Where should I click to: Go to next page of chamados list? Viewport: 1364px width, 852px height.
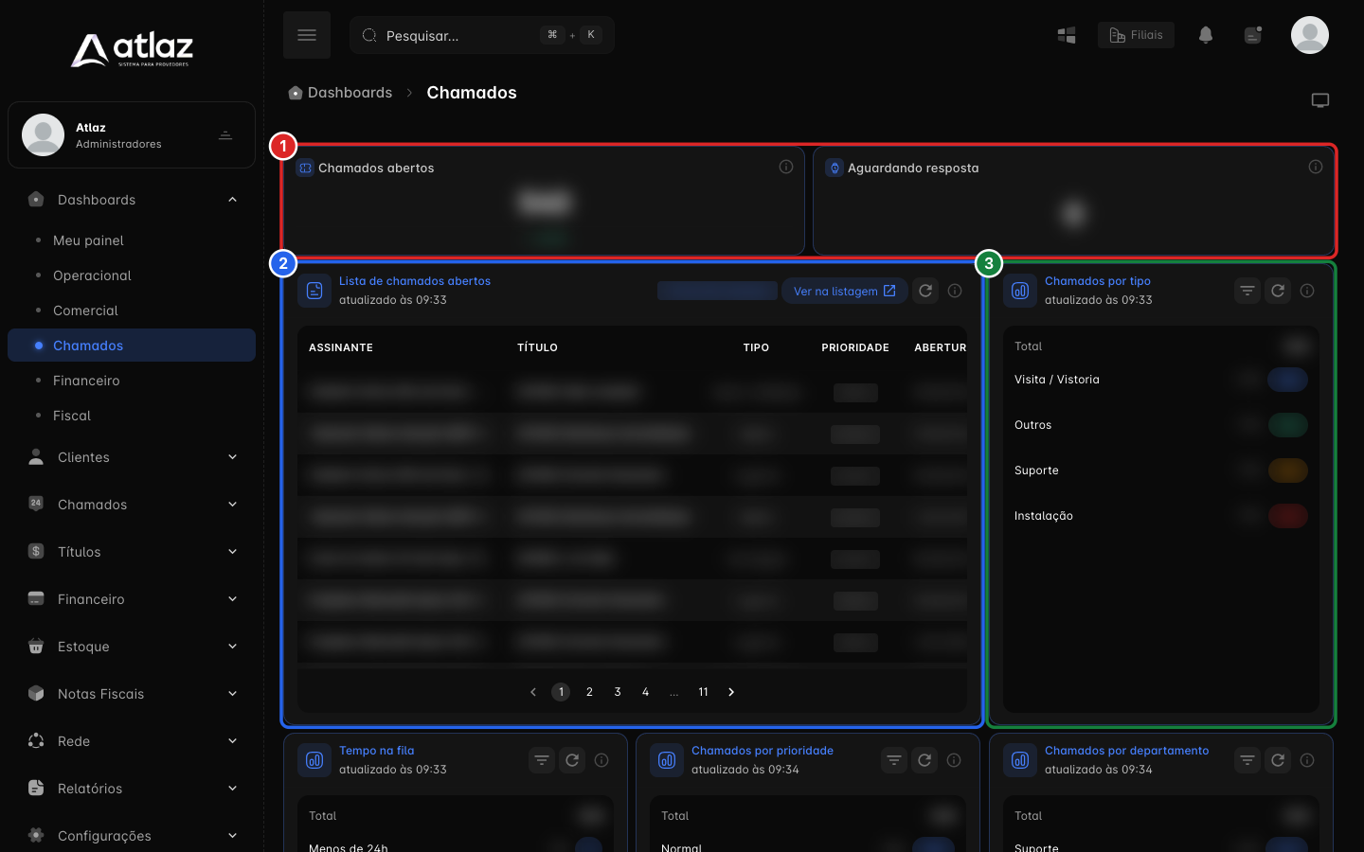731,692
